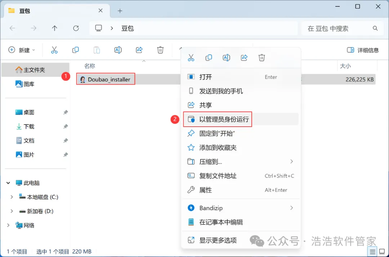Choose 在记事本中编辑 from the context menu
Viewport: 389px width, 257px height.
click(x=241, y=222)
